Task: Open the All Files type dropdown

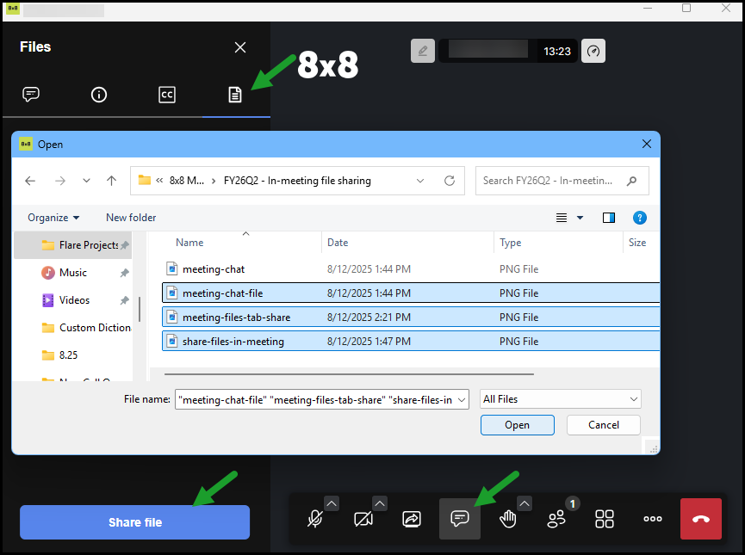Action: tap(561, 399)
